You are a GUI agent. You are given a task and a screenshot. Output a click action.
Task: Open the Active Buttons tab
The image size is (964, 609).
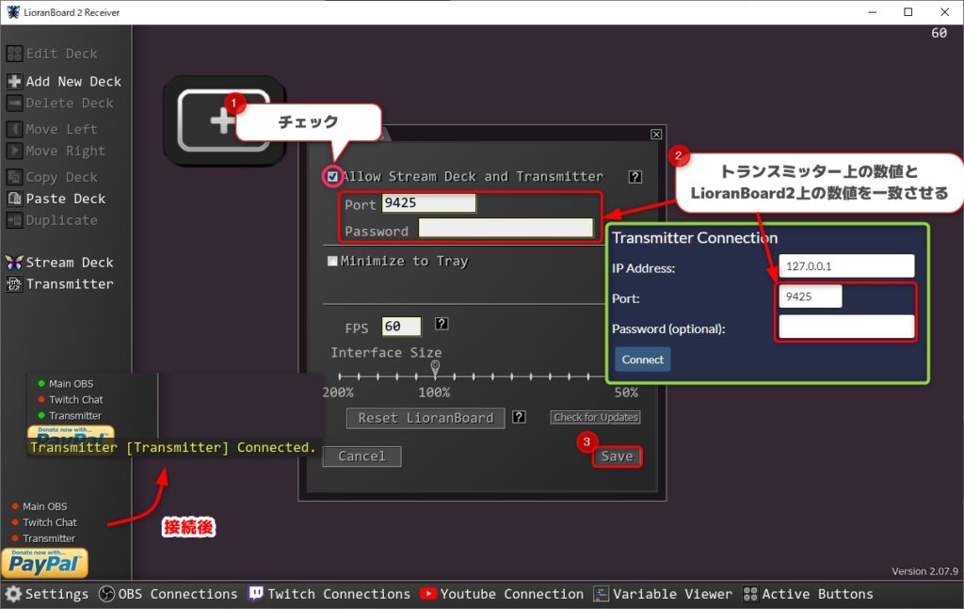(x=808, y=594)
